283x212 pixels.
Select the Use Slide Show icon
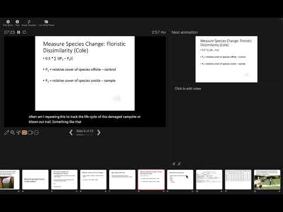pyautogui.click(x=46, y=22)
